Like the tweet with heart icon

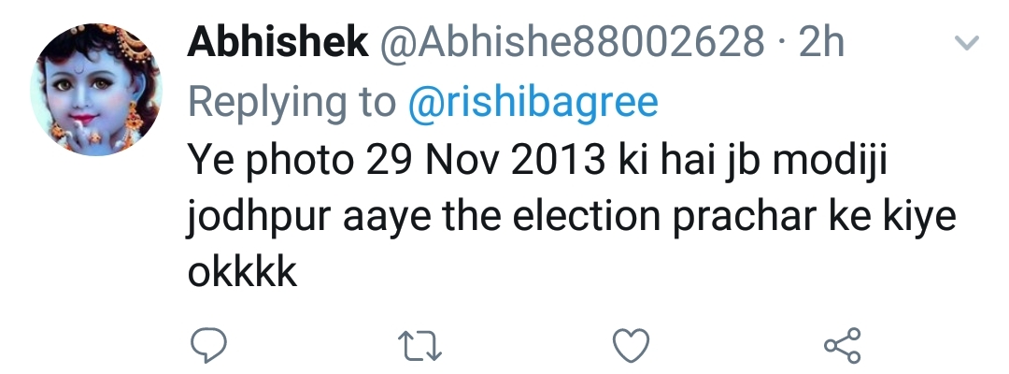tap(631, 347)
